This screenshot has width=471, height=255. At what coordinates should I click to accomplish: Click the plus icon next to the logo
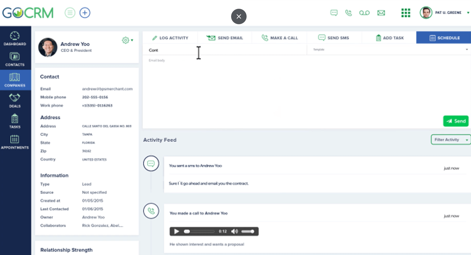click(x=84, y=12)
